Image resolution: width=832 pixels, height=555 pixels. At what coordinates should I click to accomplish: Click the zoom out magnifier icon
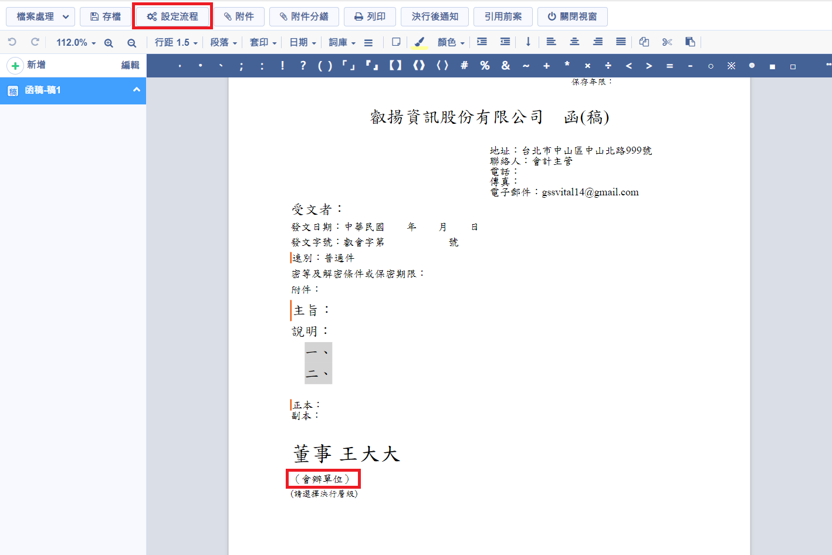(x=131, y=43)
